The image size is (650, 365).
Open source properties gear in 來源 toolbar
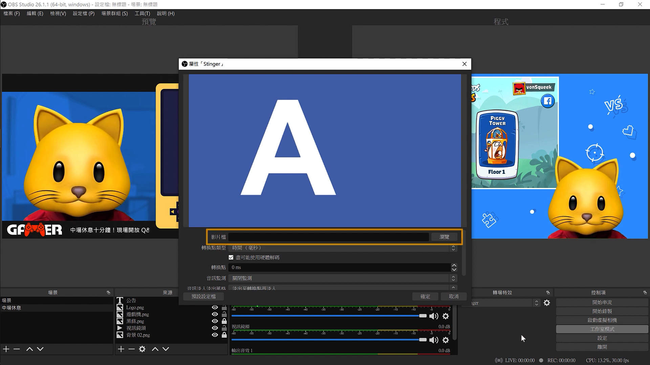pyautogui.click(x=142, y=349)
